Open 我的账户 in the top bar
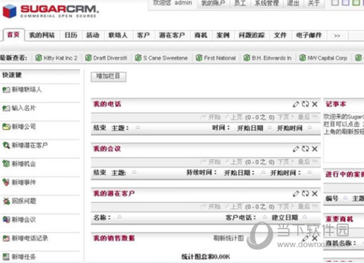The image size is (364, 263). (x=213, y=3)
